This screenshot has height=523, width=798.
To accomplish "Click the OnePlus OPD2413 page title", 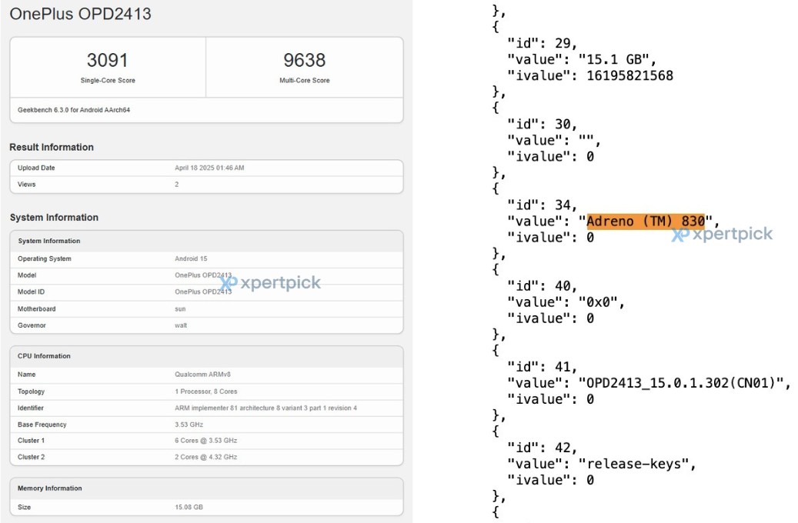I will 80,14.
